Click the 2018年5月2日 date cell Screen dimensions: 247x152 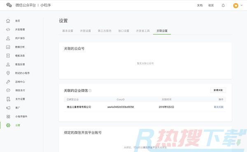(166, 107)
